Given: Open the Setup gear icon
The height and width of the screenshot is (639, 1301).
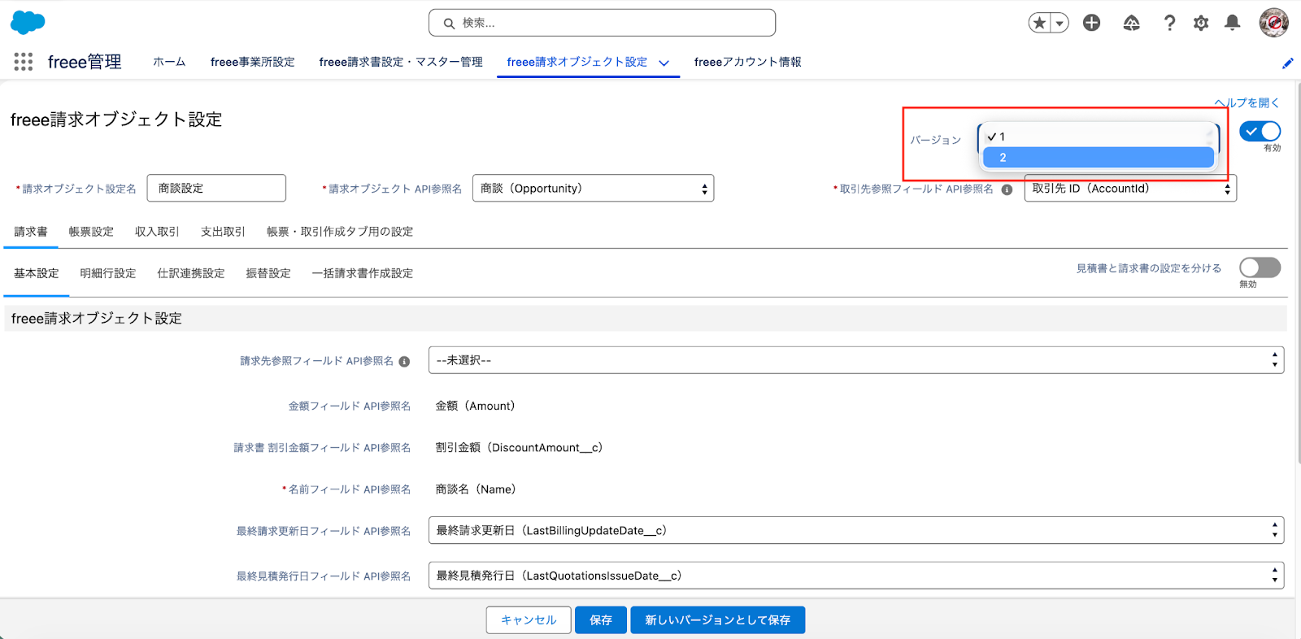Looking at the screenshot, I should pos(1201,23).
